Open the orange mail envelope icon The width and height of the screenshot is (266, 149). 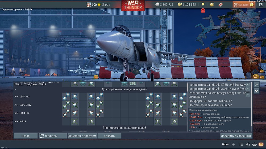(261, 144)
